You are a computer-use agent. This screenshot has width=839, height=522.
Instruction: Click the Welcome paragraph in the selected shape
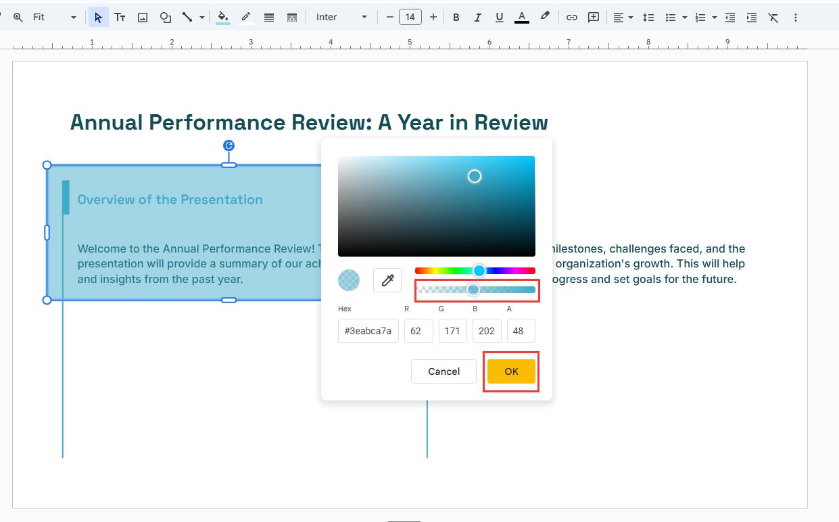199,263
